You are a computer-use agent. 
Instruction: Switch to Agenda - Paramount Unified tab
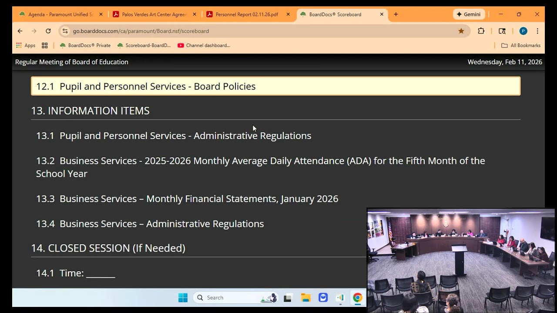(61, 14)
